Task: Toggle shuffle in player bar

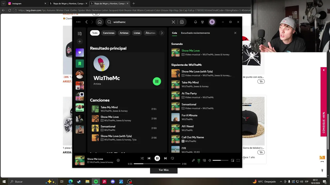Action: click(x=142, y=158)
